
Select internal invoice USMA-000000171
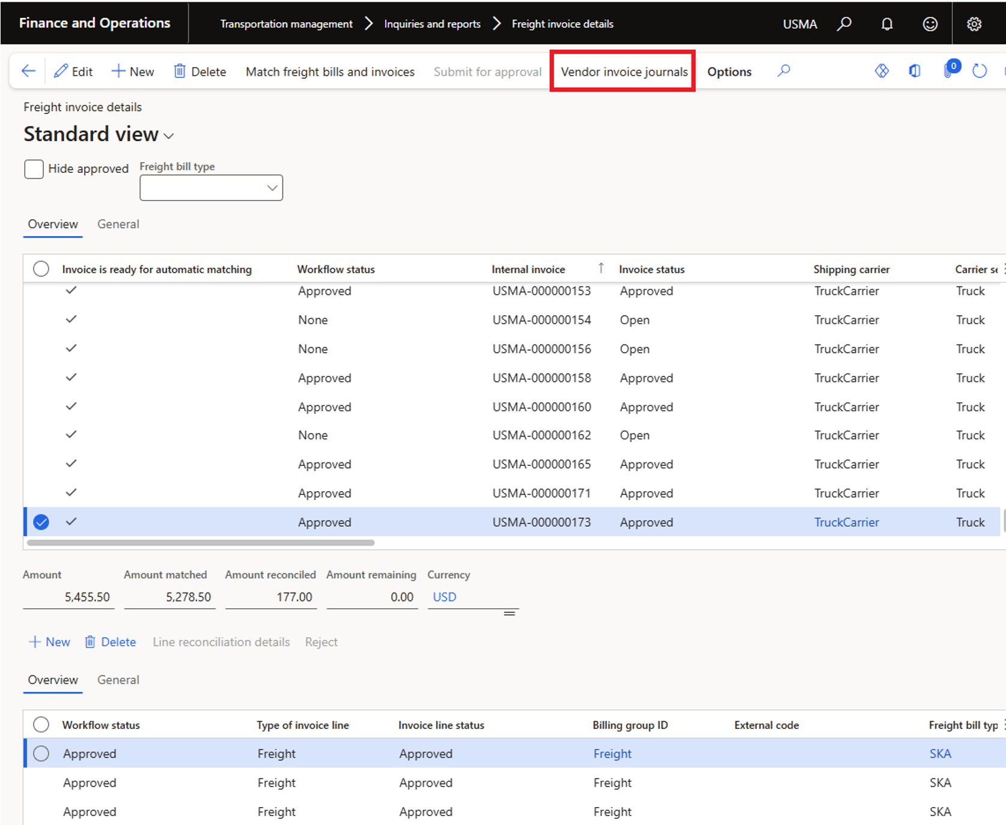541,493
